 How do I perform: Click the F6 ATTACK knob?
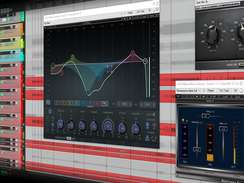tap(123, 128)
